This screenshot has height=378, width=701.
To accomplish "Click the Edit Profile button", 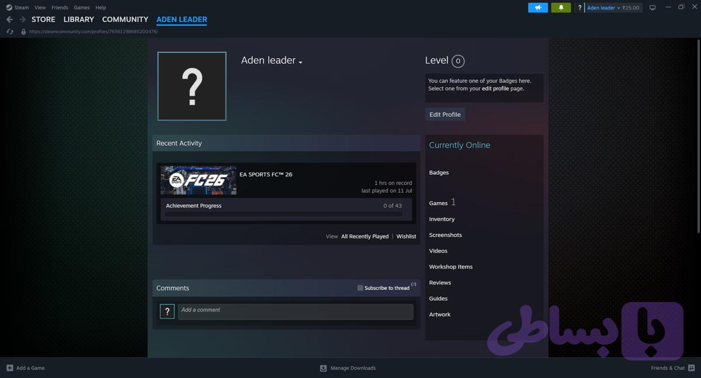I will pyautogui.click(x=445, y=115).
